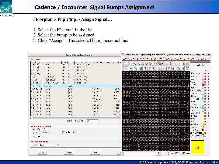Open the Sel Order combo box
219x164 pixels.
pyautogui.click(x=82, y=132)
